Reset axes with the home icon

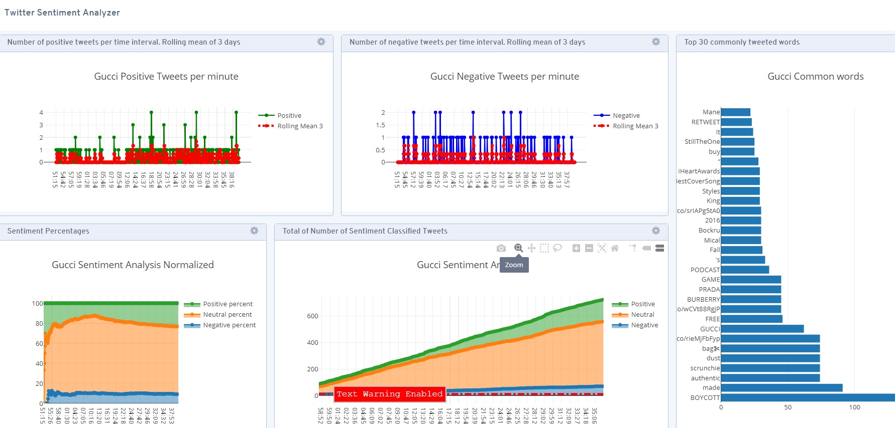click(x=615, y=248)
